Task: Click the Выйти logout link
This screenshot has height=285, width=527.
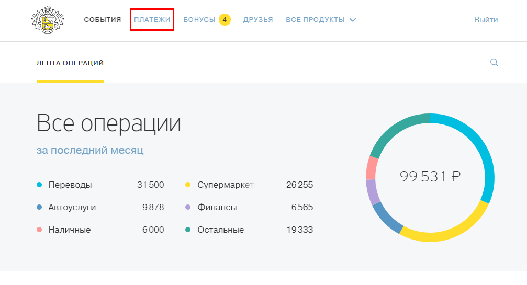Action: click(x=486, y=20)
